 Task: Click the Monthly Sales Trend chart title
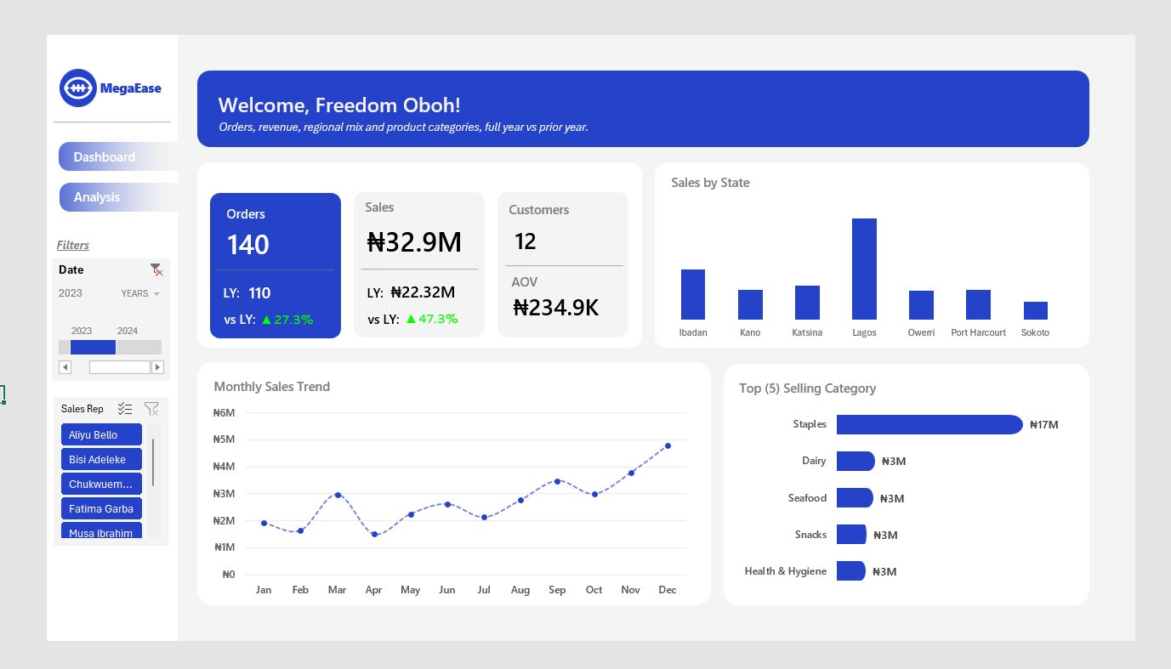272,386
